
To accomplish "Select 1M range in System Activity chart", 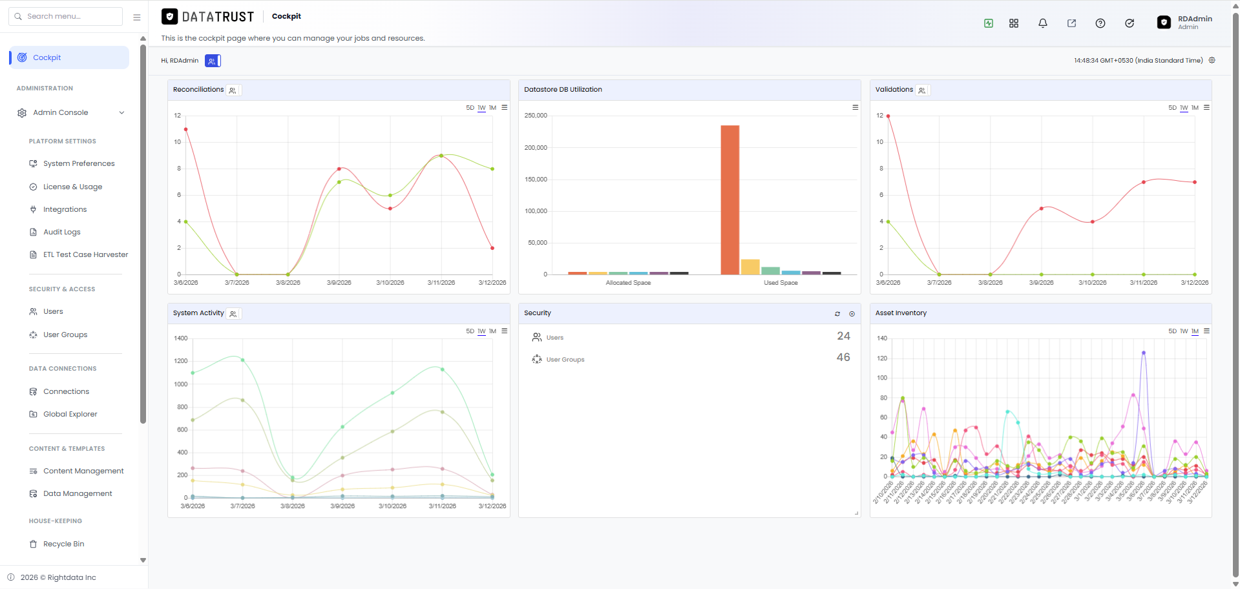I will [x=492, y=331].
